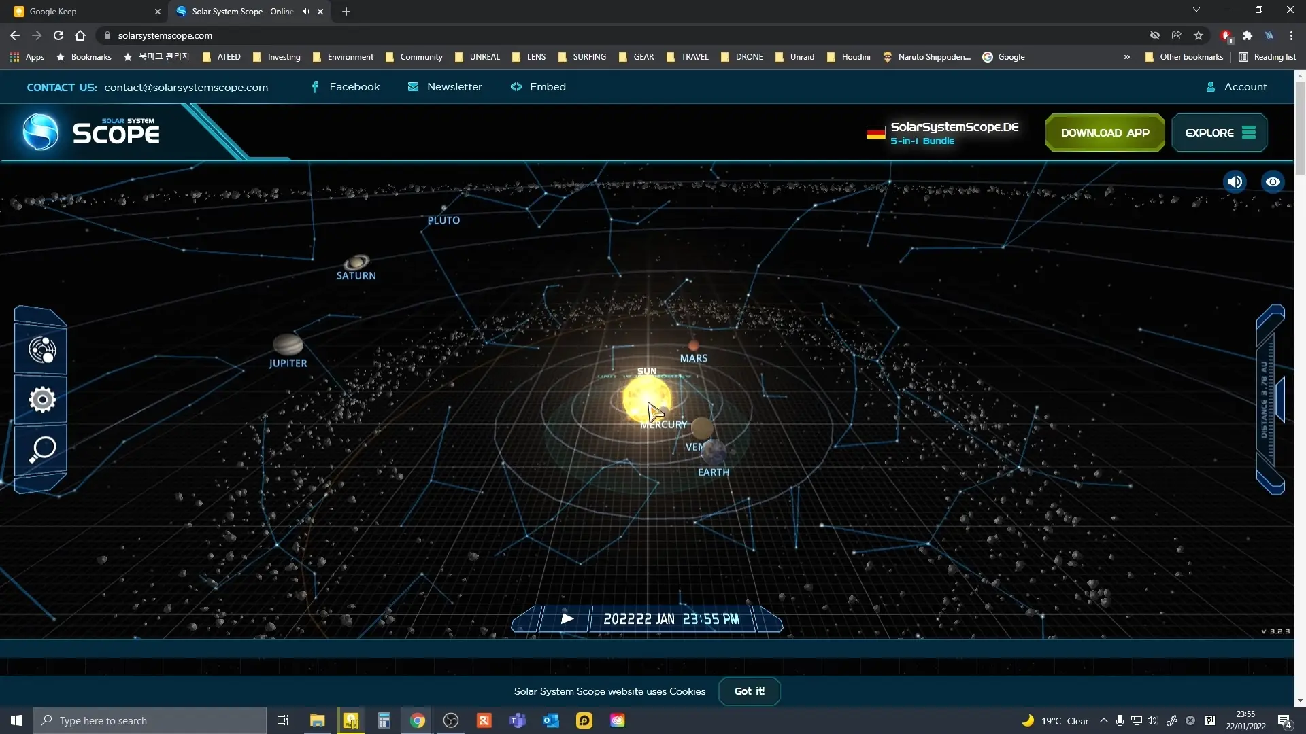Show hidden system tray icons
The image size is (1306, 734).
pos(1103,721)
